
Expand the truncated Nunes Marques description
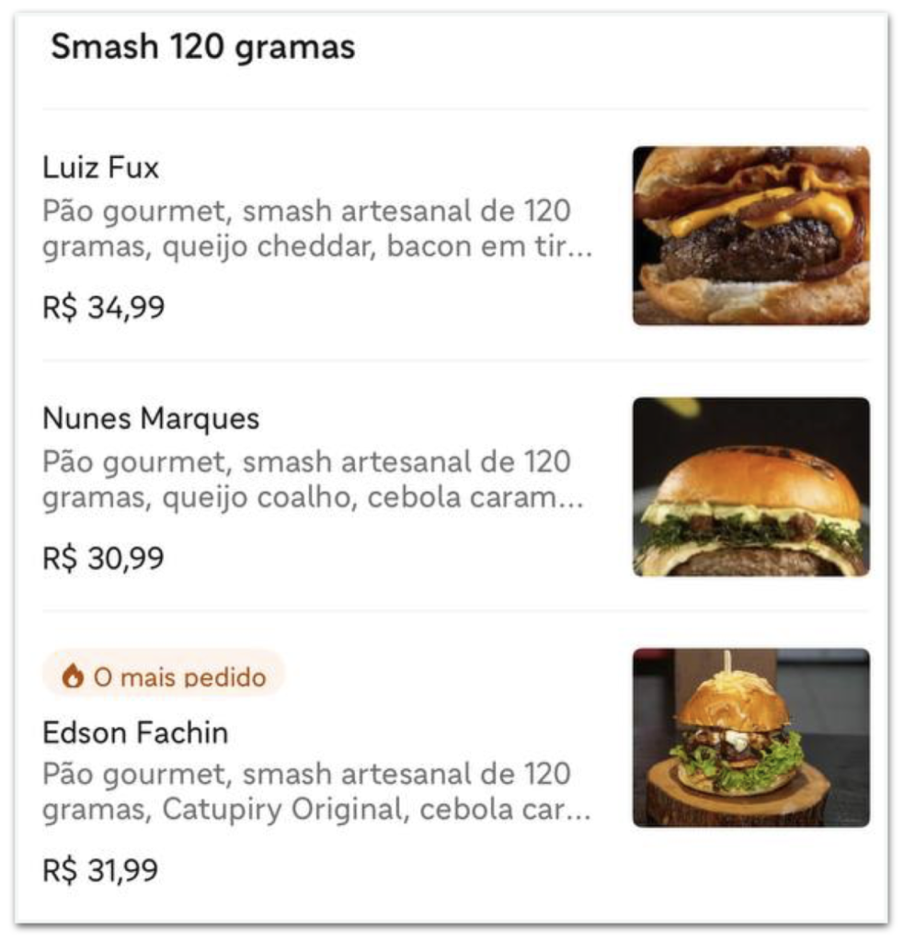coord(313,480)
